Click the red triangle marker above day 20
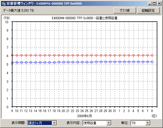The height and width of the screenshot is (128, 163). (63, 55)
